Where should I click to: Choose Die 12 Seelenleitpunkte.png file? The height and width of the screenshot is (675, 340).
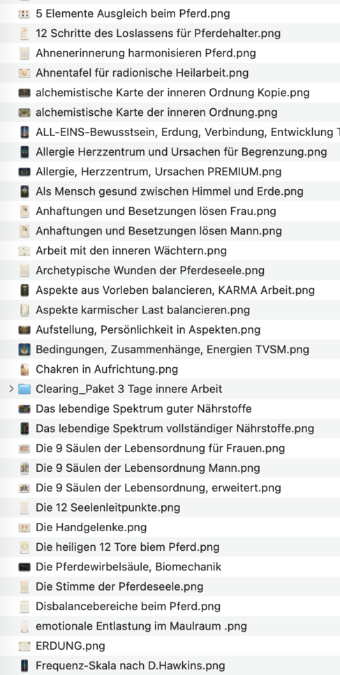[x=170, y=507]
